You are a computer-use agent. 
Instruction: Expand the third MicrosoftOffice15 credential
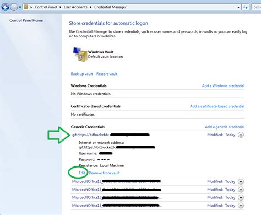(241, 197)
